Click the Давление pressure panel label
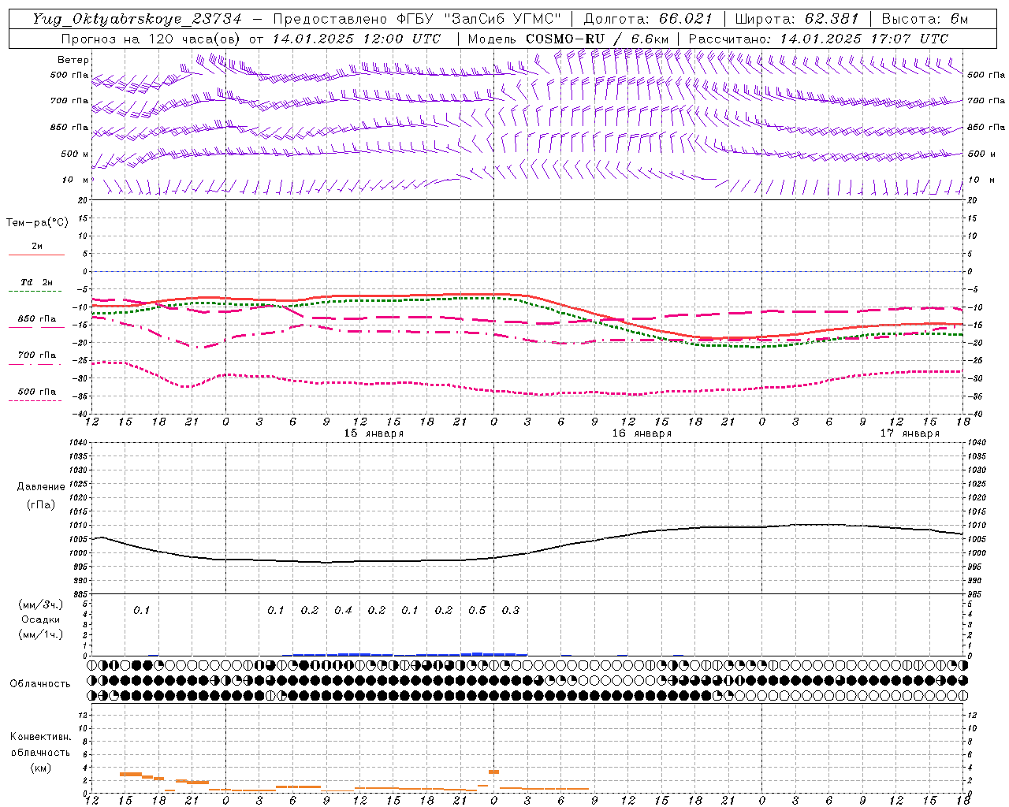 [x=41, y=487]
